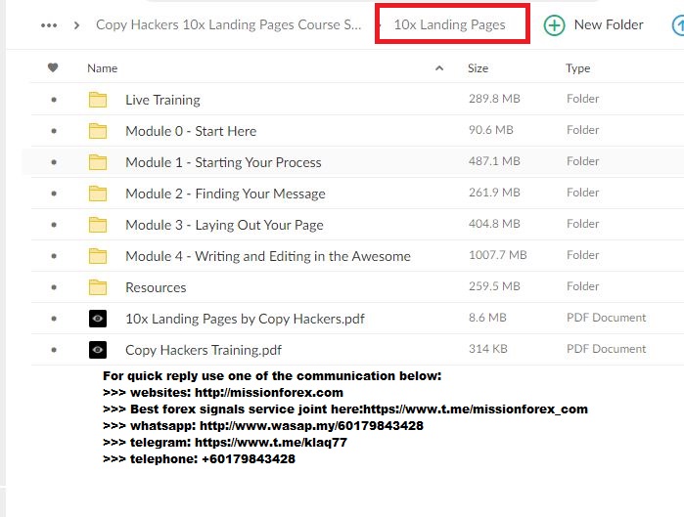Screen dimensions: 684x517
Task: Open Module 2 - Finding Your Message
Action: 225,194
